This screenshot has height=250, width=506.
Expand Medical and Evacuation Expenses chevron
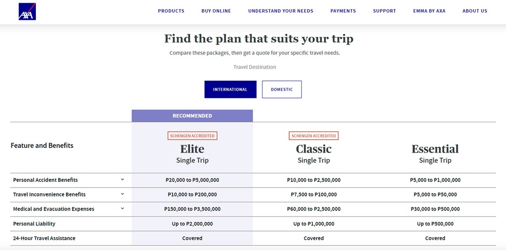click(123, 208)
